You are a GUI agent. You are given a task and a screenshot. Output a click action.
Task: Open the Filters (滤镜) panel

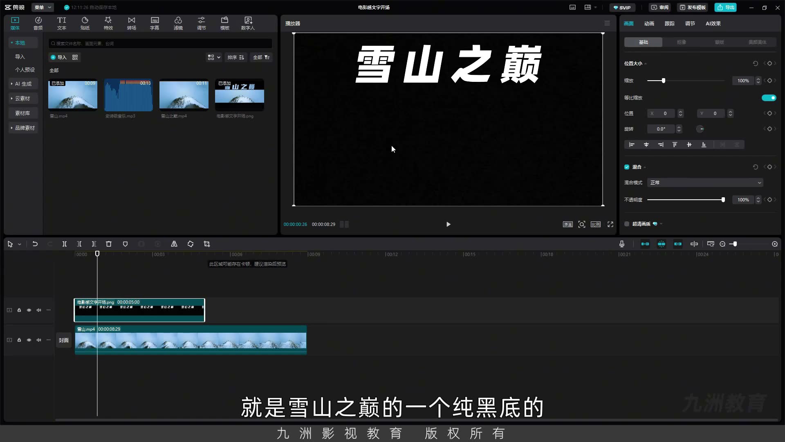coord(178,23)
